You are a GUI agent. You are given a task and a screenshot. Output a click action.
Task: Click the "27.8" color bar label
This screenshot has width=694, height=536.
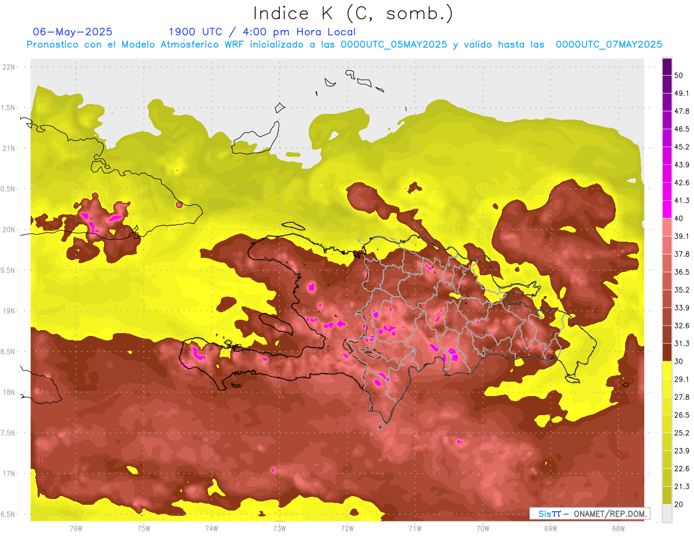[x=682, y=397]
